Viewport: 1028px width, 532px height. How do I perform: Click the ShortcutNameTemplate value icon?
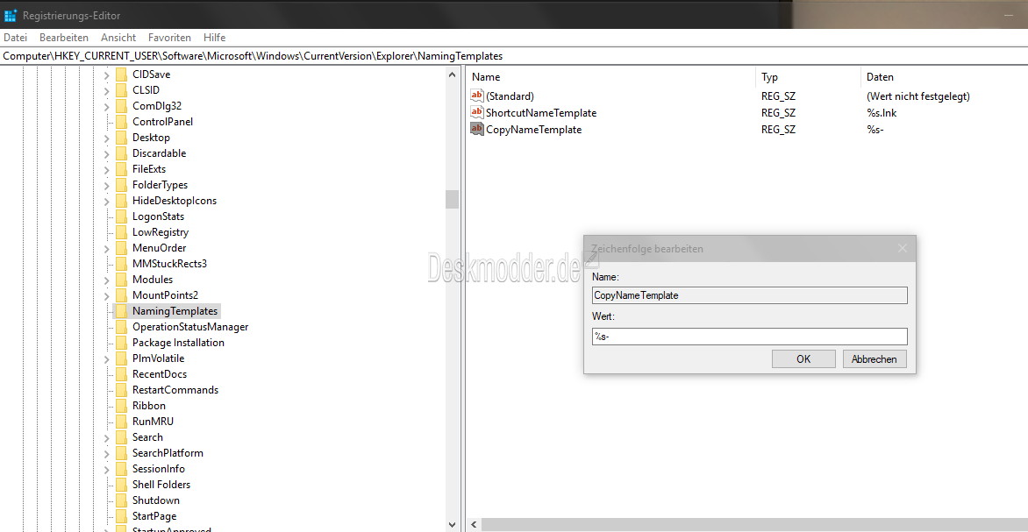pos(477,113)
